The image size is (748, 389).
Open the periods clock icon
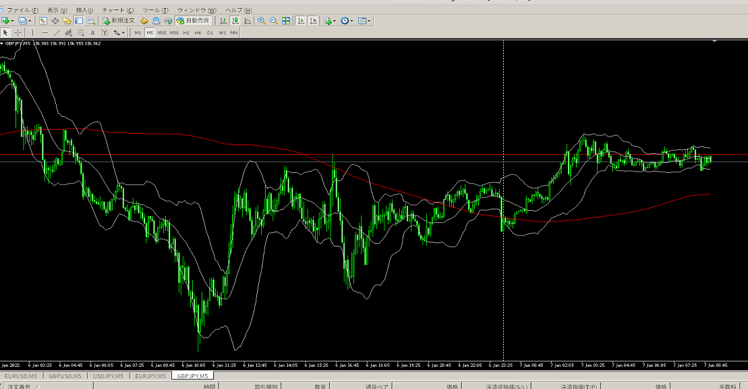coord(345,20)
